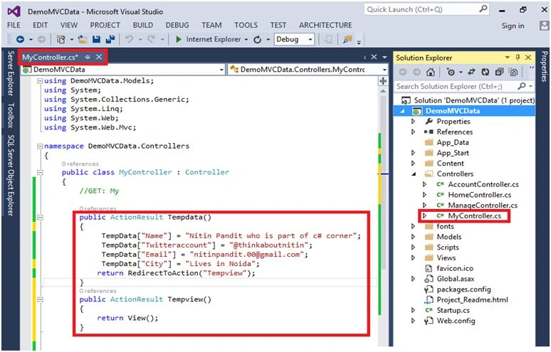Select Web.config in Solution Explorer
Image resolution: width=551 pixels, height=352 pixels.
pyautogui.click(x=456, y=321)
